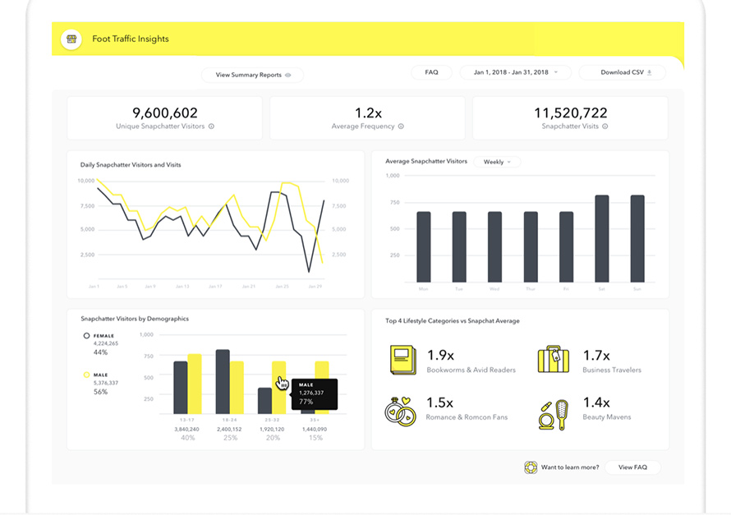Click the Top 4 Lifestyle Categories title

pyautogui.click(x=453, y=320)
